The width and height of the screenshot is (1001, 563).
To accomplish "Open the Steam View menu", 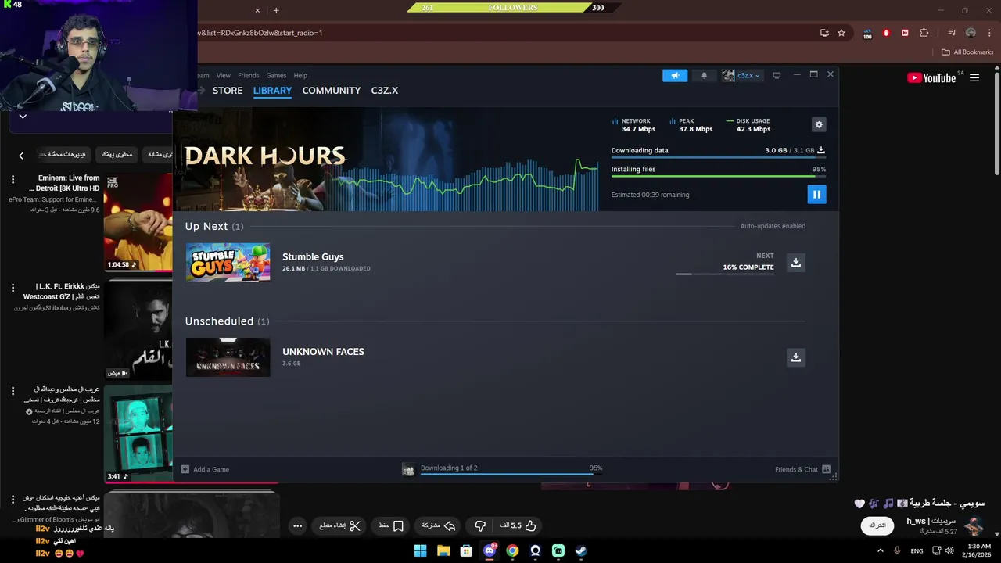I will (x=224, y=75).
